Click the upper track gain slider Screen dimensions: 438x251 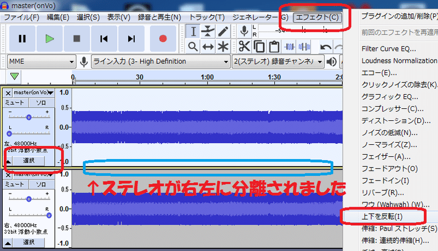coord(29,117)
